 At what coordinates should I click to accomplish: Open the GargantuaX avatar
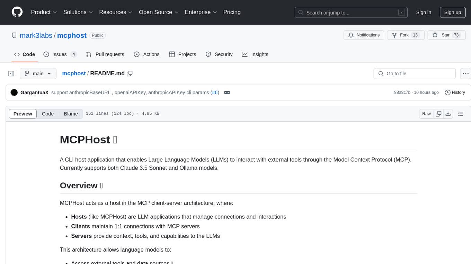14,93
